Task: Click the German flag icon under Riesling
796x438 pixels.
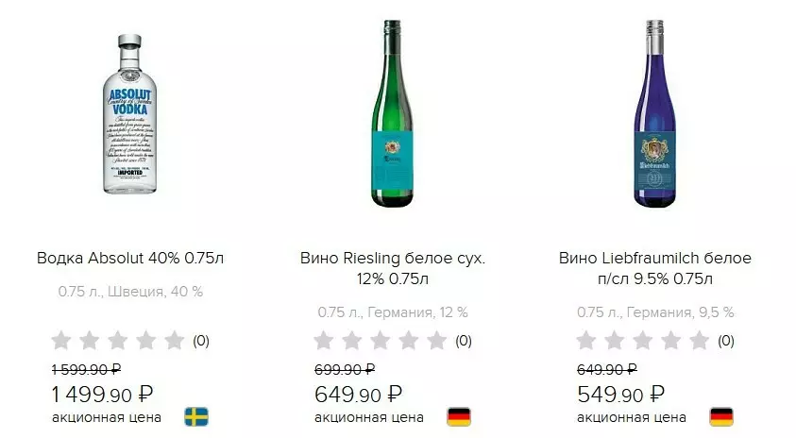Action: pos(459,417)
